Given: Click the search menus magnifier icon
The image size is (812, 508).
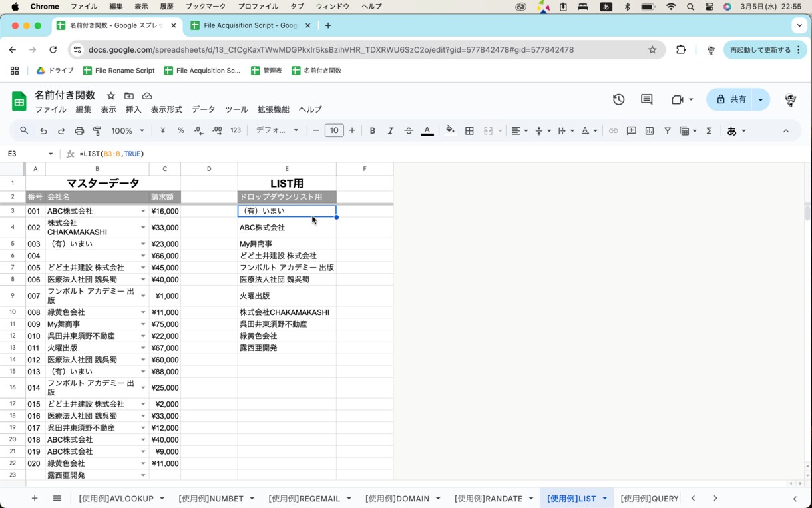Looking at the screenshot, I should (24, 131).
